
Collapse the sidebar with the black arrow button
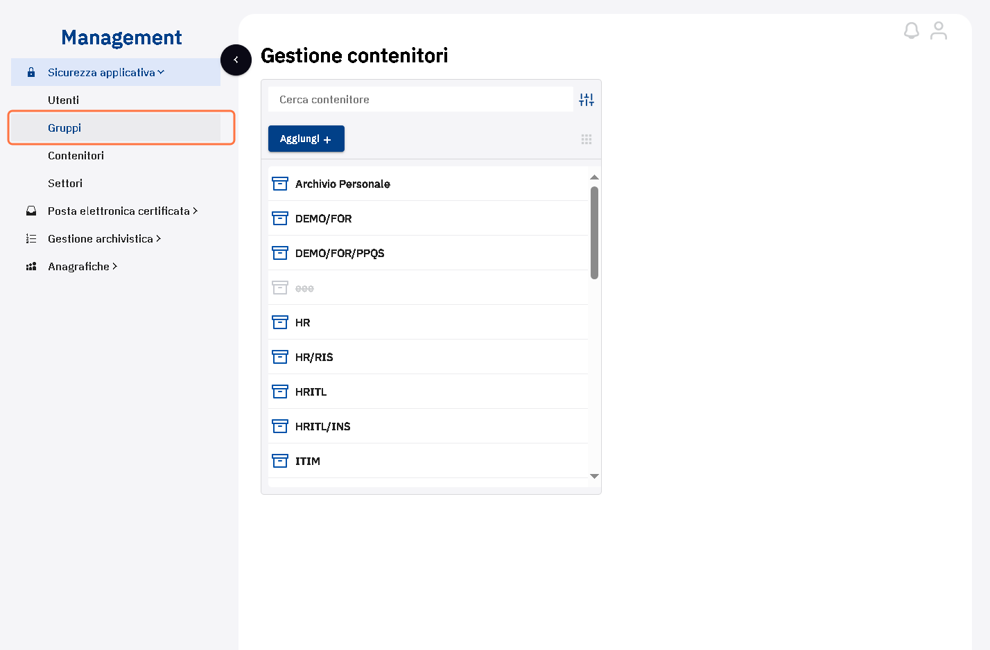tap(236, 60)
